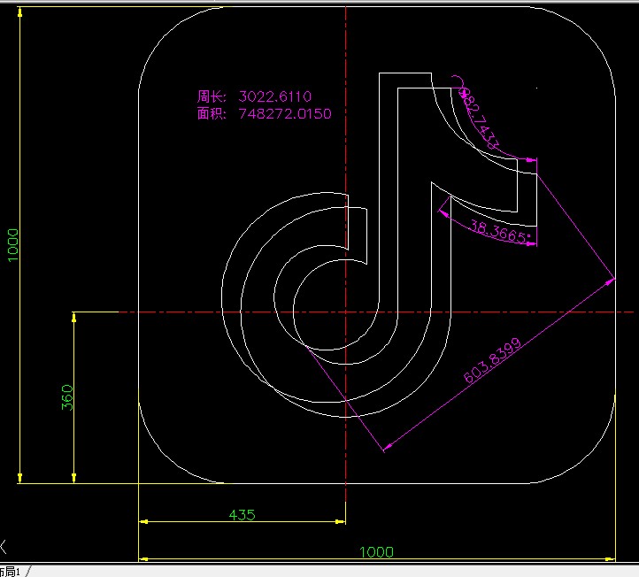Select the aligned dimension 603.8399
Viewport: 639px width, 577px height.
pos(493,360)
